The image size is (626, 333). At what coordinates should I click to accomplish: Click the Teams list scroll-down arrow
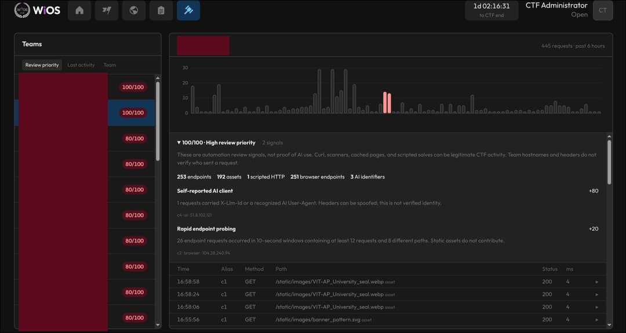[158, 325]
